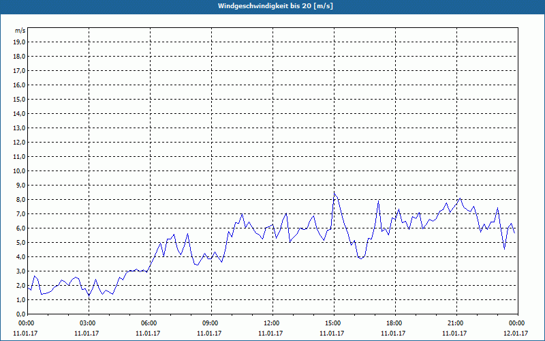The image size is (545, 341).
Task: Click the '11.01.17' date below 03:00
Action: (87, 333)
